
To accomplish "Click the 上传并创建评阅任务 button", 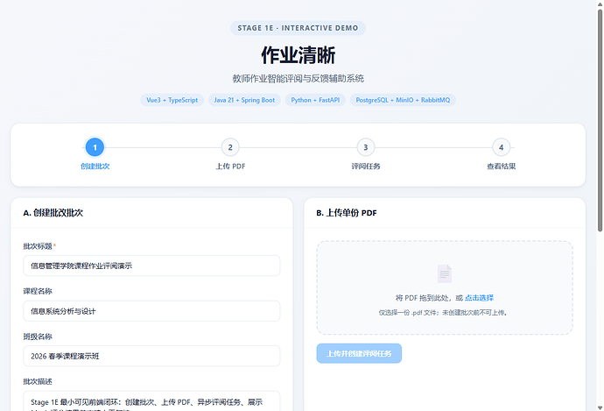I will coord(359,353).
